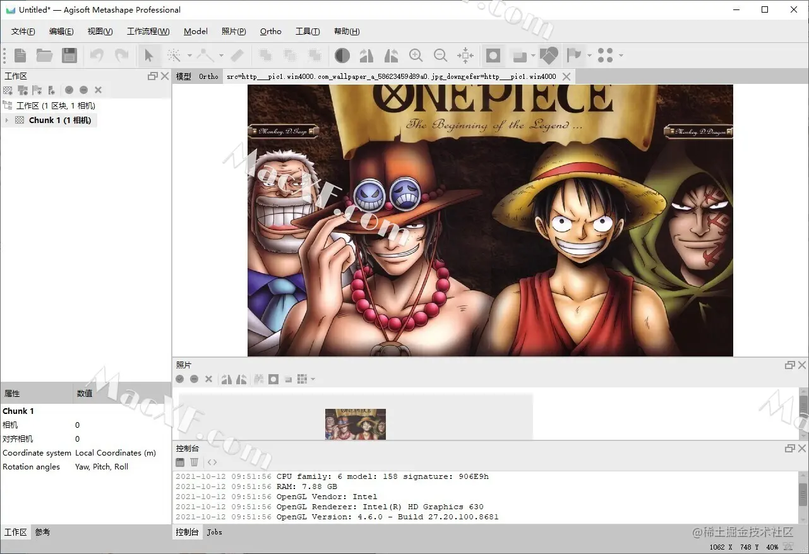Open the dropdown next to the layers view icon
This screenshot has height=554, width=809.
pos(533,56)
